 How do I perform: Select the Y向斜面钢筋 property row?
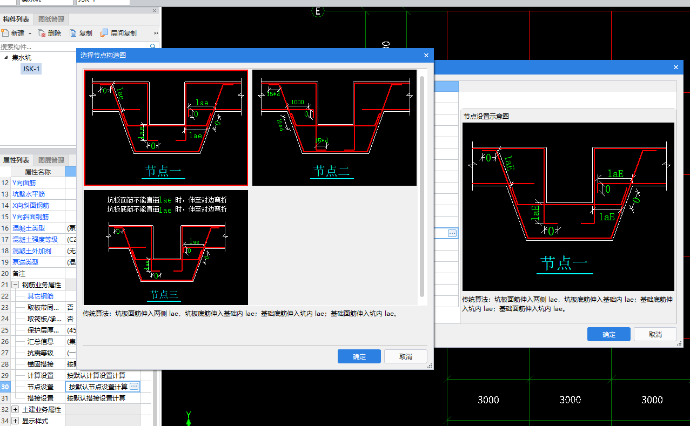point(38,217)
